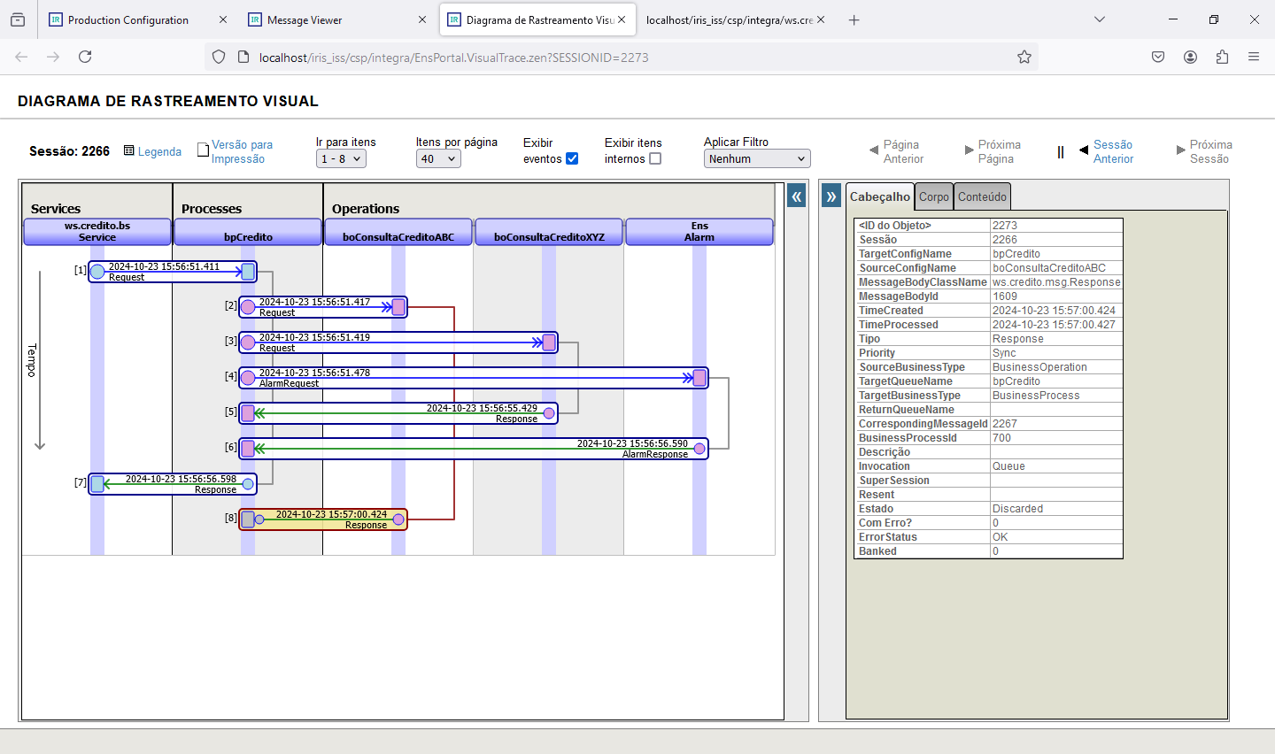Go to Próxima Sessão arrow
Image resolution: width=1275 pixels, height=754 pixels.
(1180, 150)
